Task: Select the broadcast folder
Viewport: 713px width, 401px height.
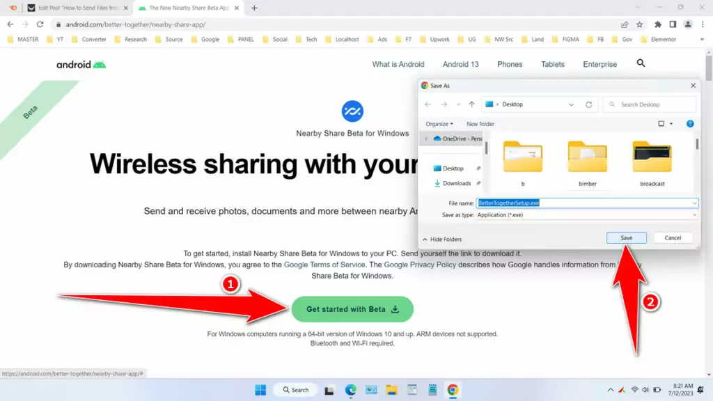Action: (x=652, y=163)
